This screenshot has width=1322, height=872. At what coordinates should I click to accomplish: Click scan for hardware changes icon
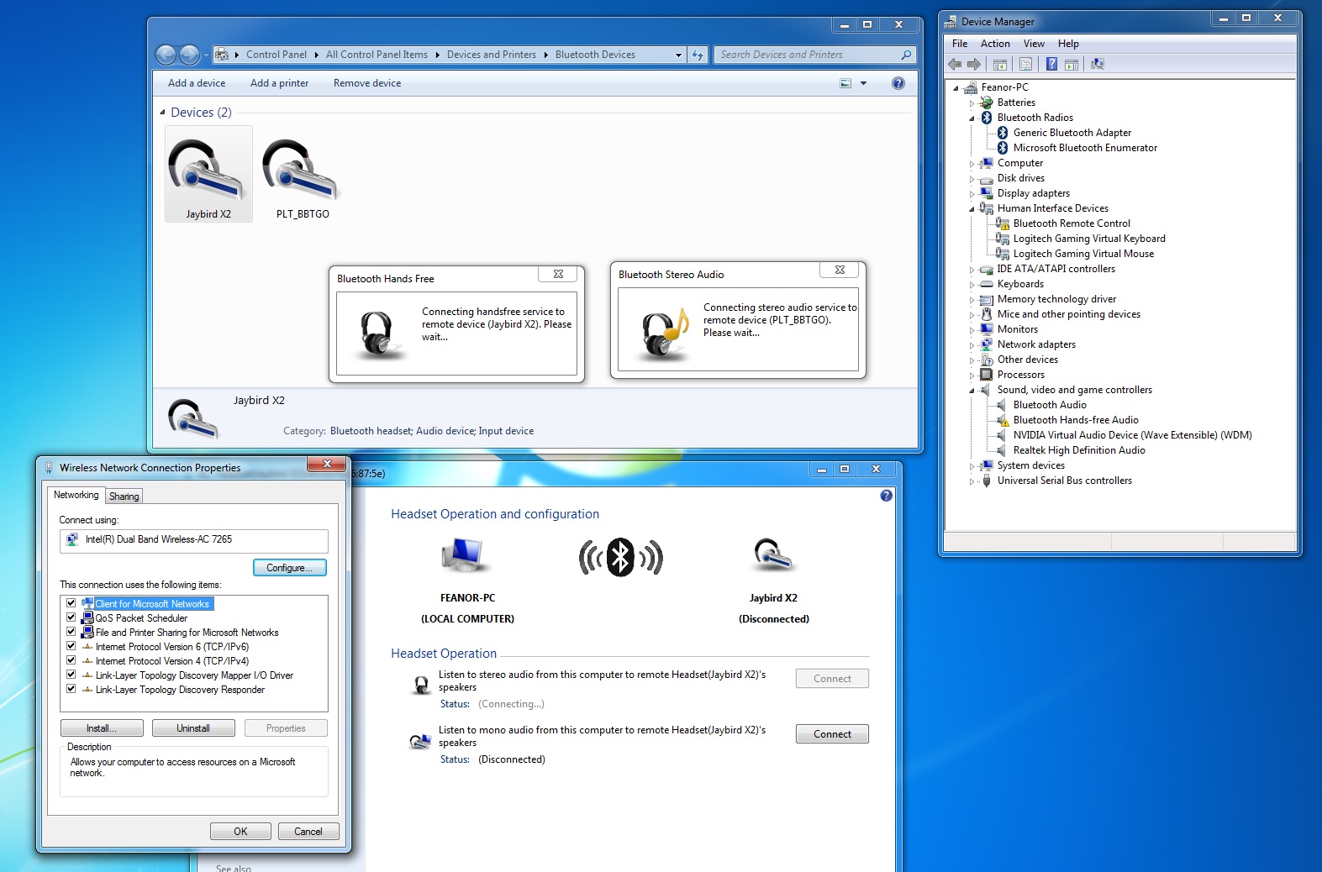click(x=1098, y=64)
